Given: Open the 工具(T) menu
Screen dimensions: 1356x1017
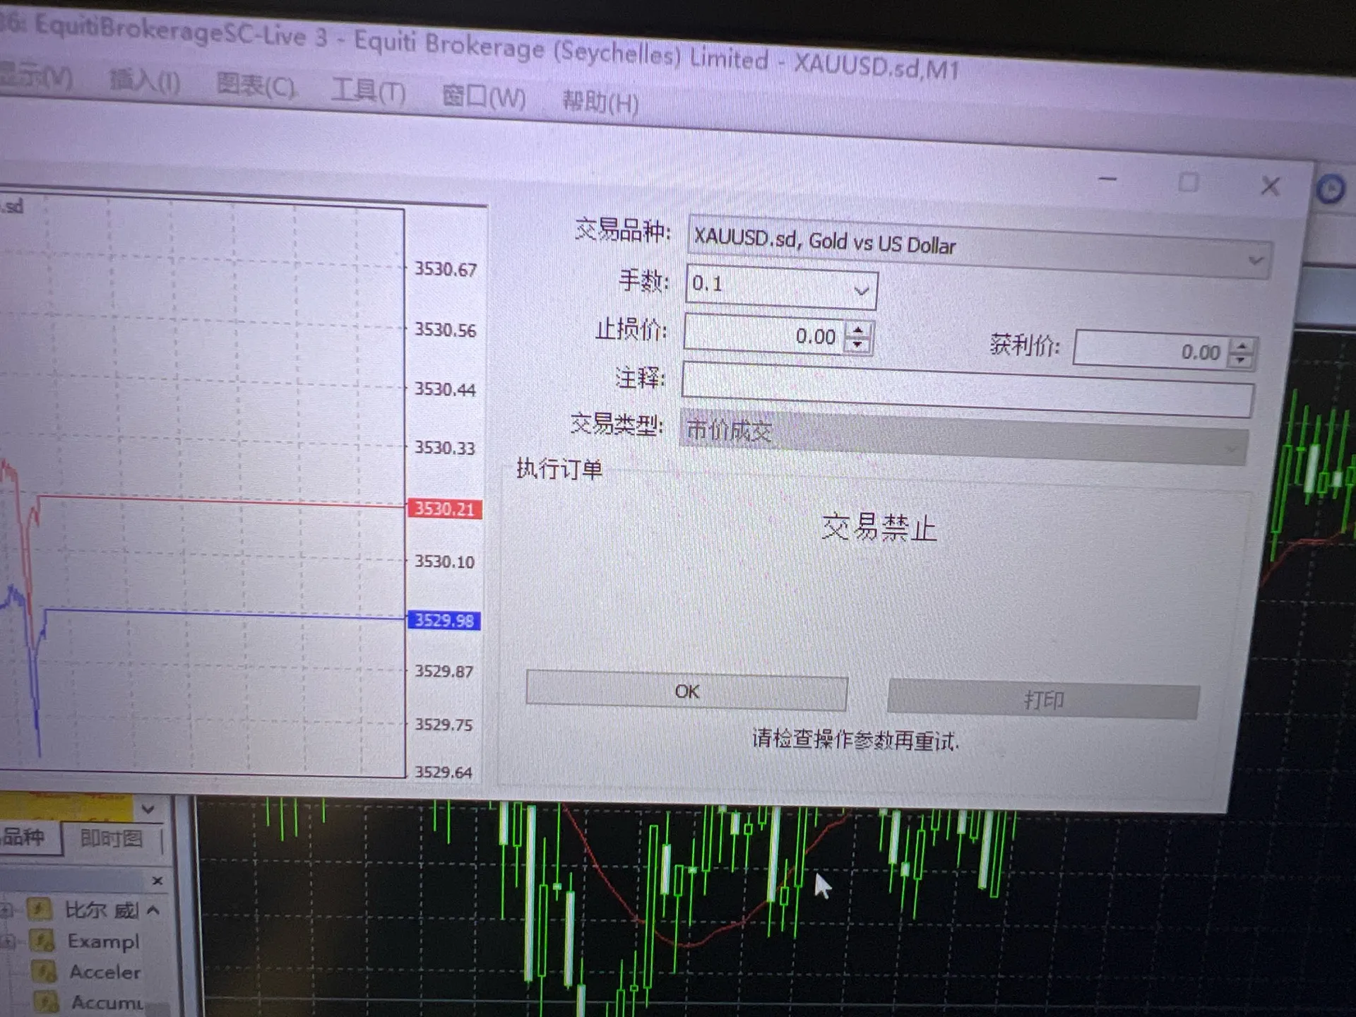Looking at the screenshot, I should click(368, 90).
